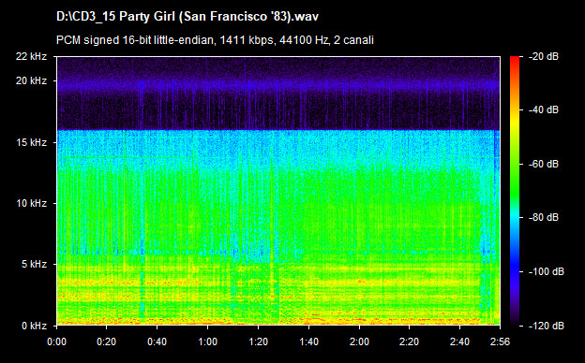
Task: Click the '2:40' time axis label
Action: click(x=460, y=341)
